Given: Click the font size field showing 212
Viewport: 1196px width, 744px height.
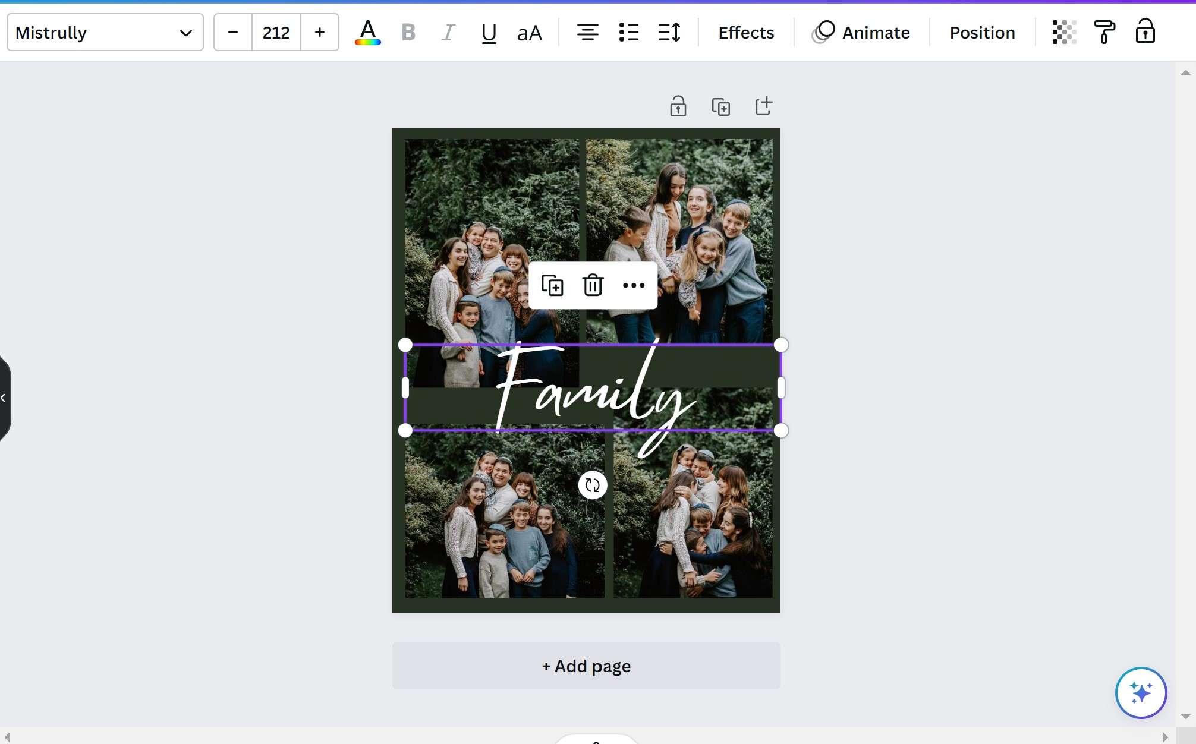Looking at the screenshot, I should point(276,33).
